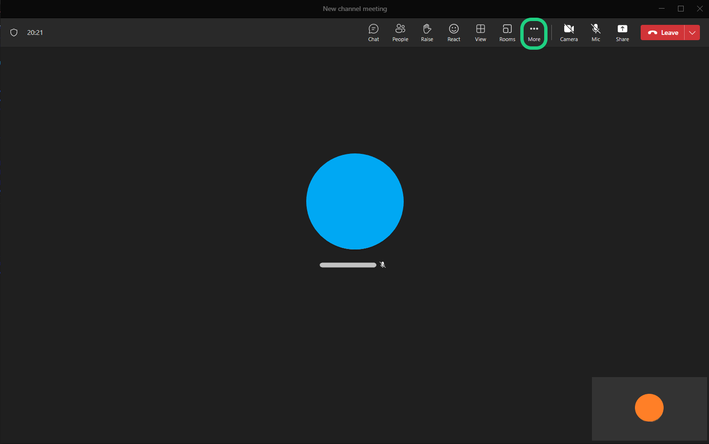Open the View layout options

(480, 32)
